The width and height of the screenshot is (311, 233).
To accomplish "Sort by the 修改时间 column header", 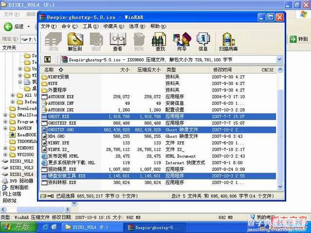I will click(228, 70).
